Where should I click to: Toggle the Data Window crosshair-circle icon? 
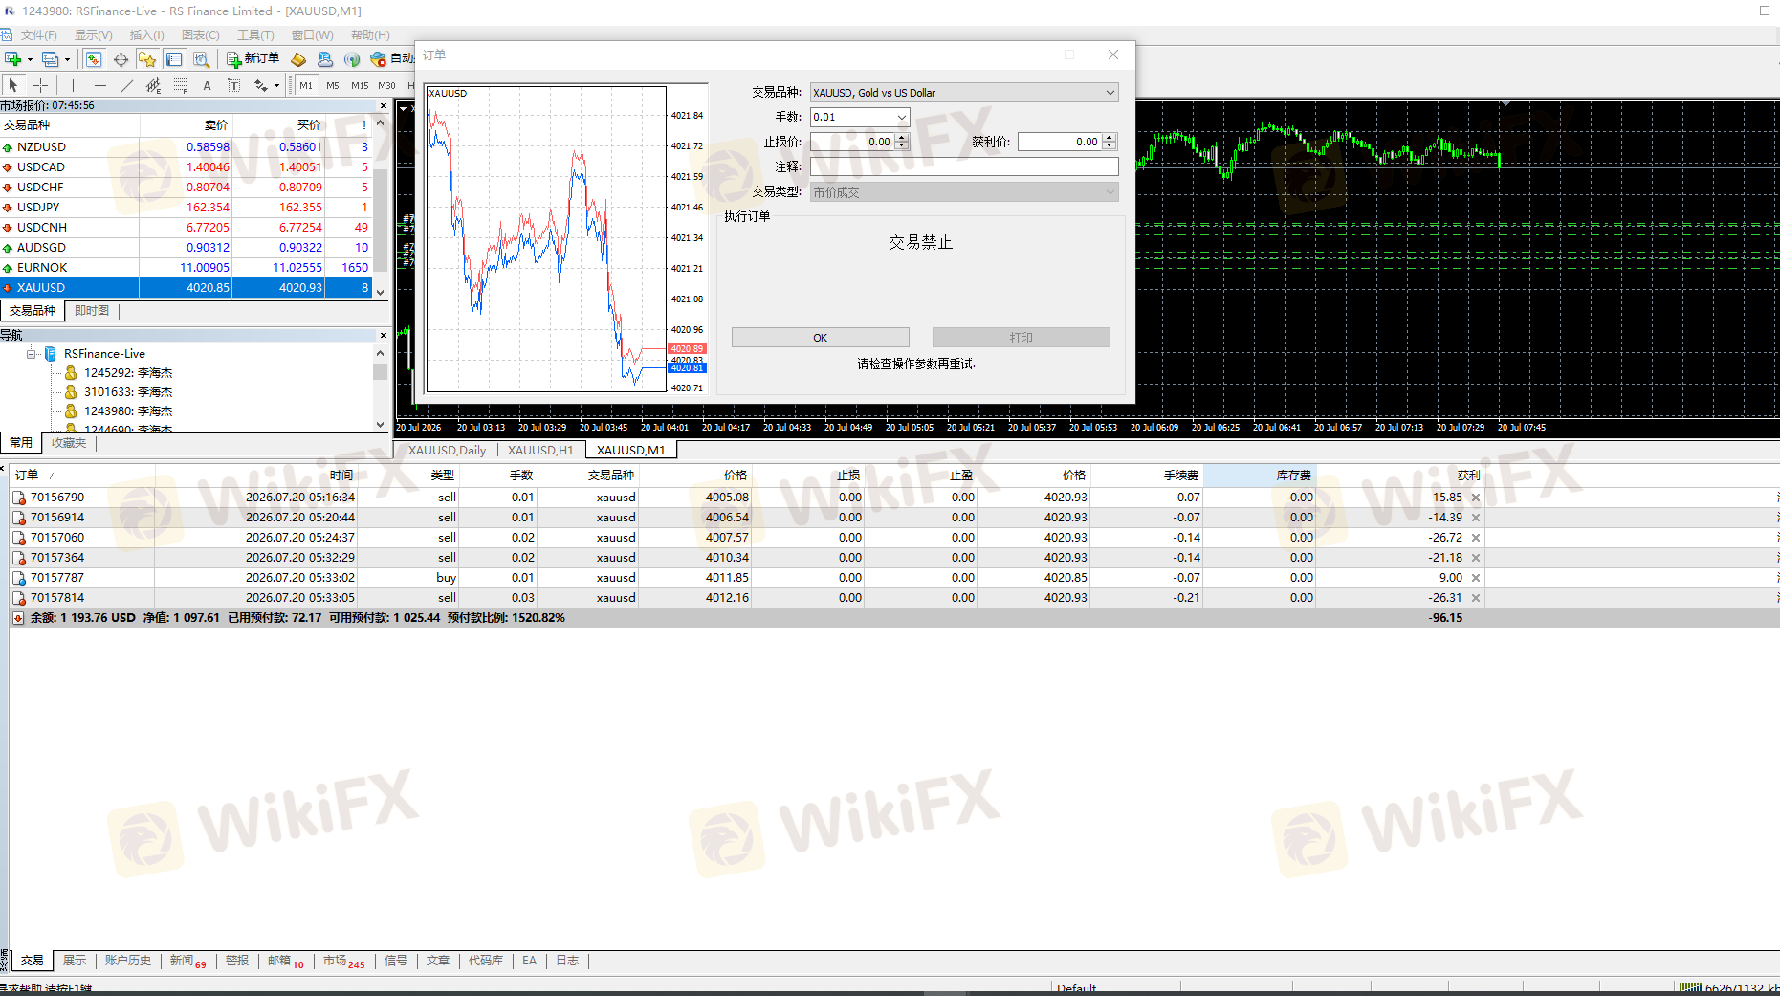pyautogui.click(x=121, y=59)
